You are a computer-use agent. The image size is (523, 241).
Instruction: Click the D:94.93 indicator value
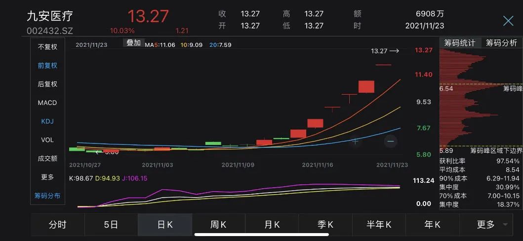click(107, 178)
